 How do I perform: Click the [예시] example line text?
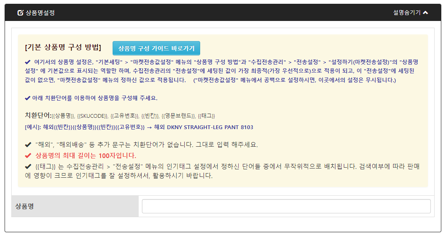coord(139,127)
